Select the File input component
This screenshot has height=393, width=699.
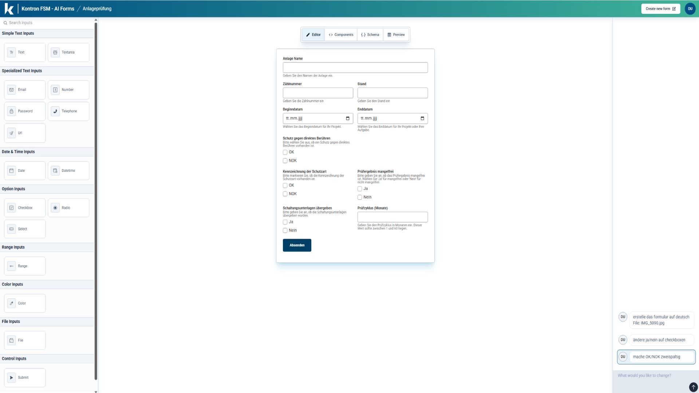[x=24, y=340]
